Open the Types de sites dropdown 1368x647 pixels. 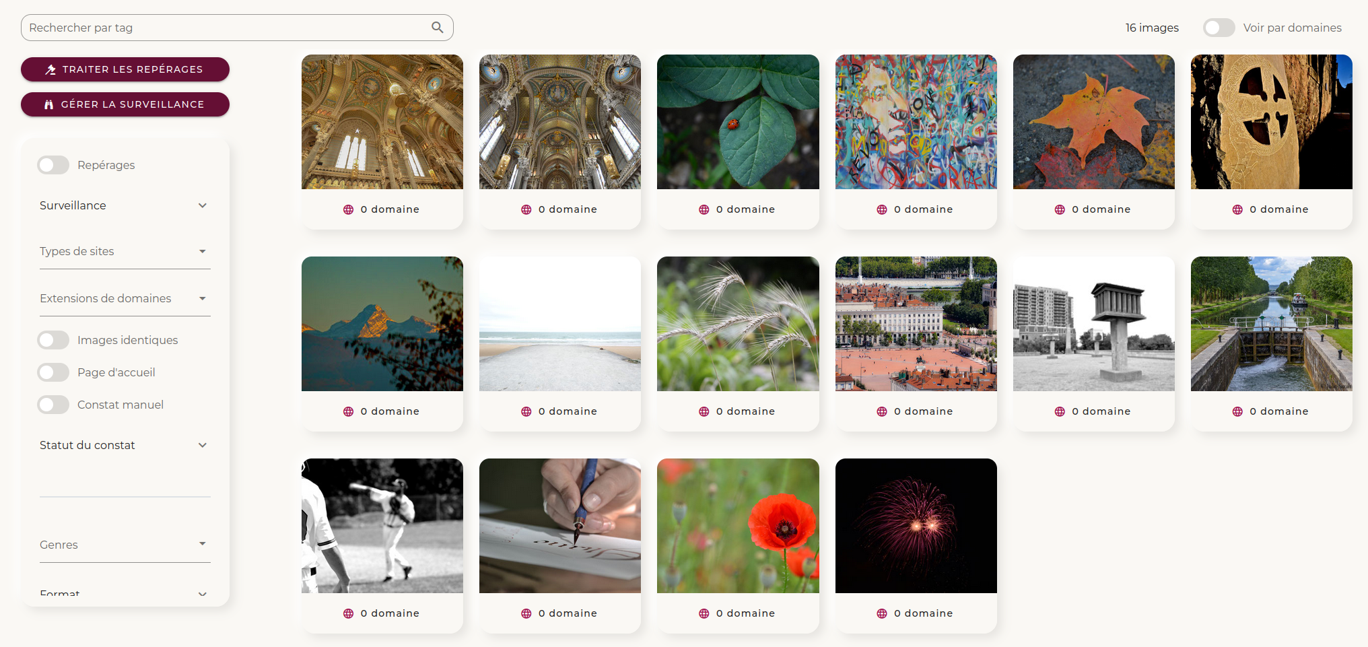click(x=125, y=251)
